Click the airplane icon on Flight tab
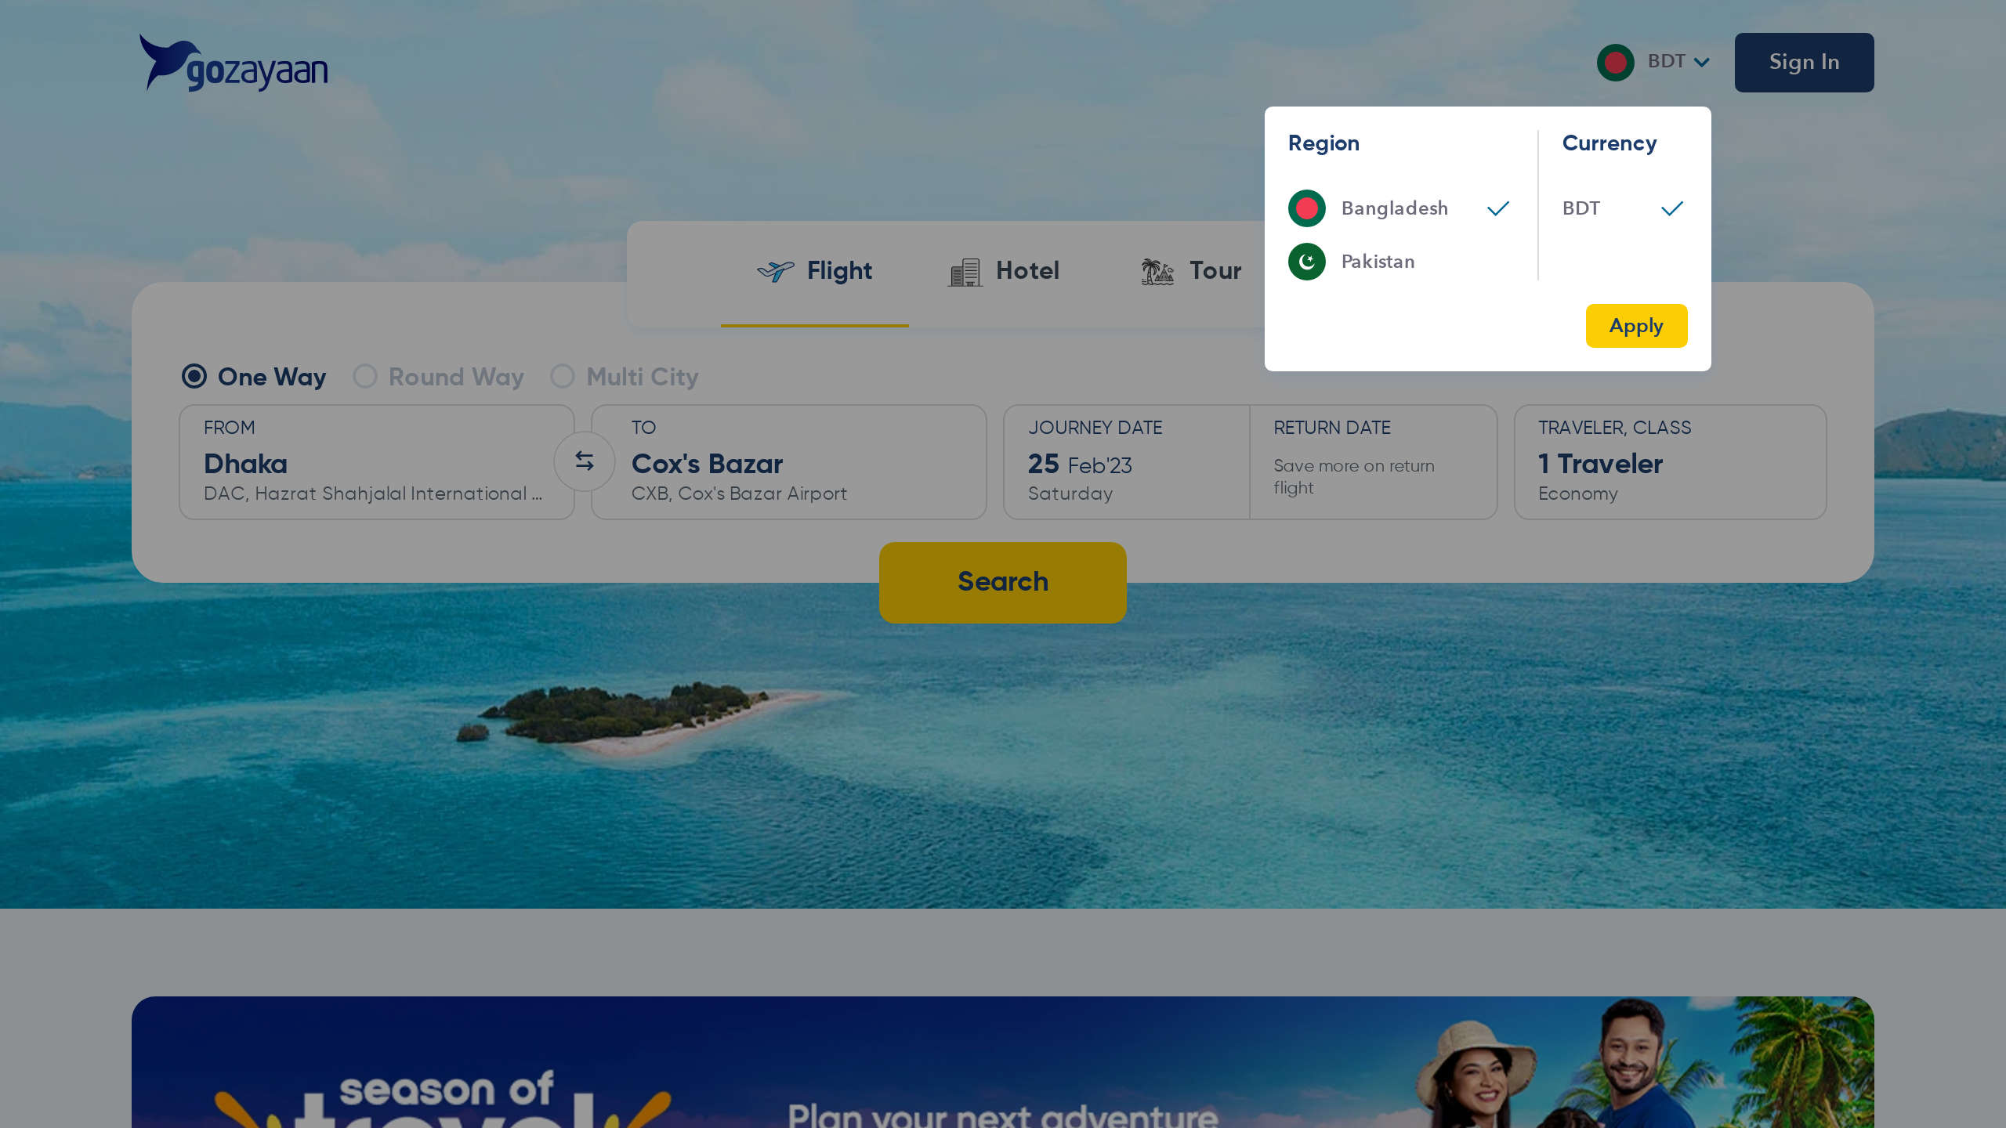The height and width of the screenshot is (1128, 2006). (775, 271)
